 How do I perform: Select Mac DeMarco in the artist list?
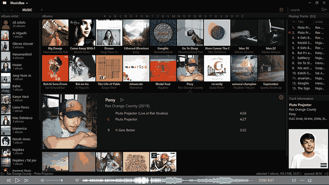click(20, 120)
